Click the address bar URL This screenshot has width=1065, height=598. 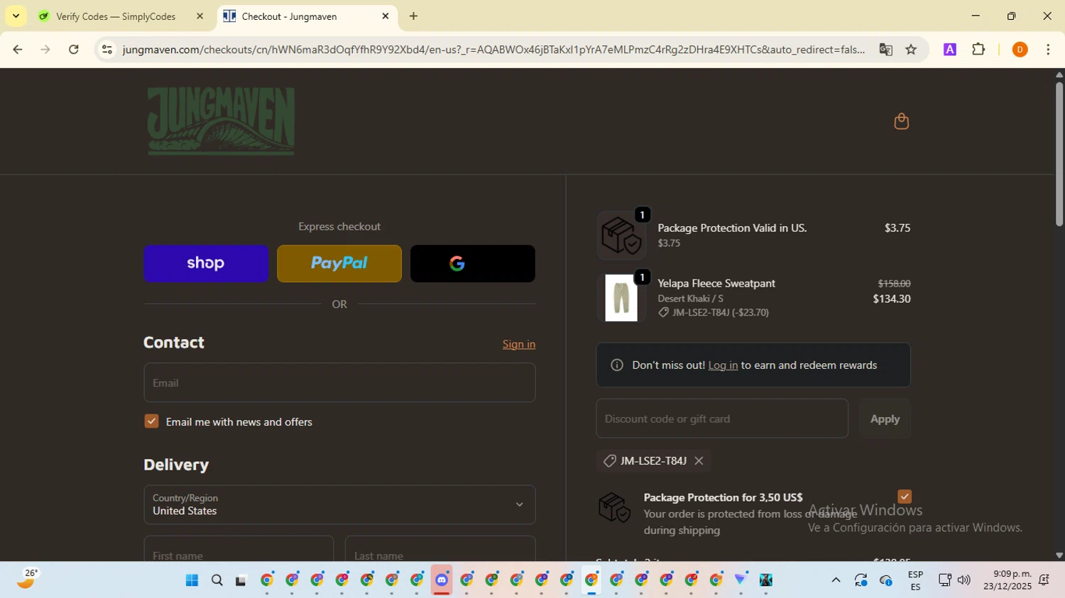coord(493,50)
